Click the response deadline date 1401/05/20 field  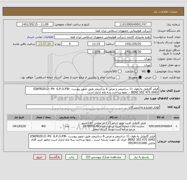[x=133, y=44]
